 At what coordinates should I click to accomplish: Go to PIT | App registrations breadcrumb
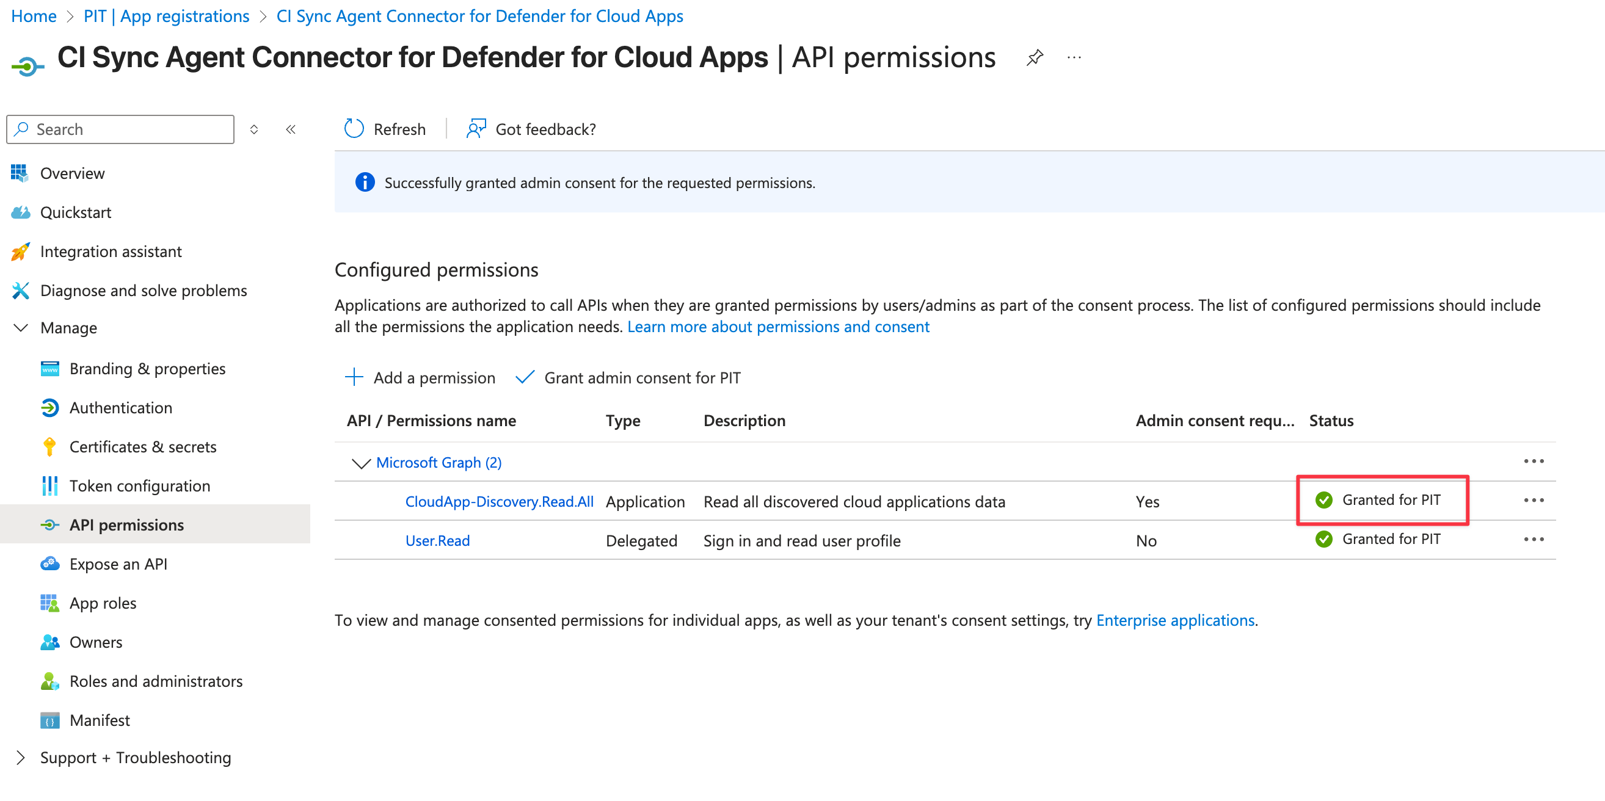click(166, 16)
